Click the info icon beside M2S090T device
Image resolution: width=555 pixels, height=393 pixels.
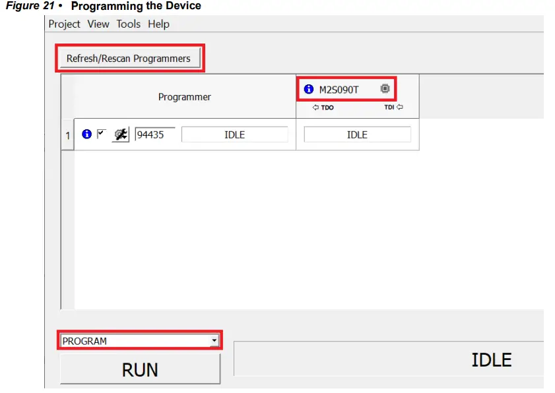[308, 88]
